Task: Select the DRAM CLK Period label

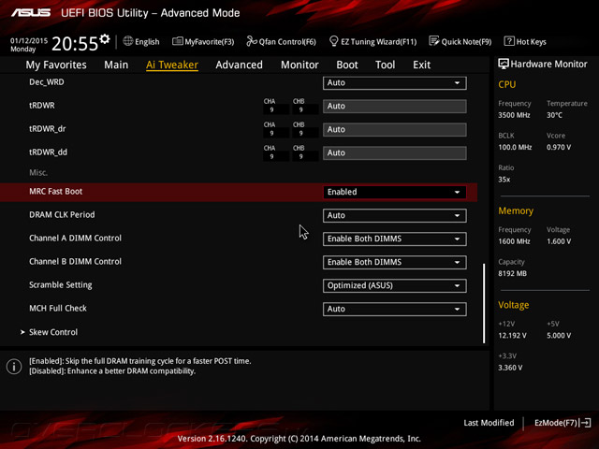Action: 62,214
